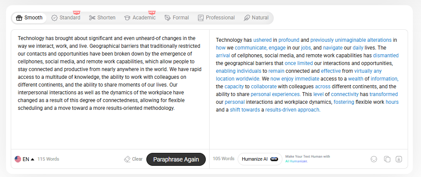Image resolution: width=421 pixels, height=177 pixels.
Task: Click the eraser icon beside Clear
Action: [x=127, y=159]
